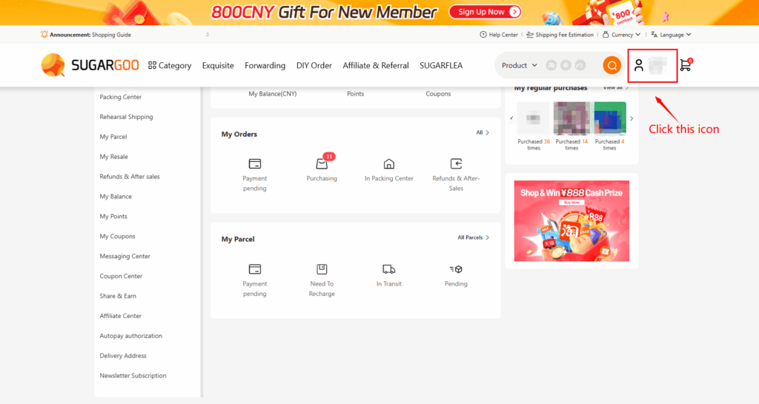
Task: Open Shopping Guide announcement
Action: [x=111, y=35]
